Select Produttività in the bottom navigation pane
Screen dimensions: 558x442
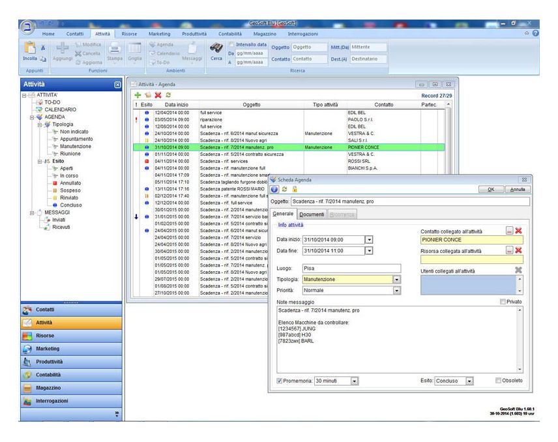pos(71,362)
